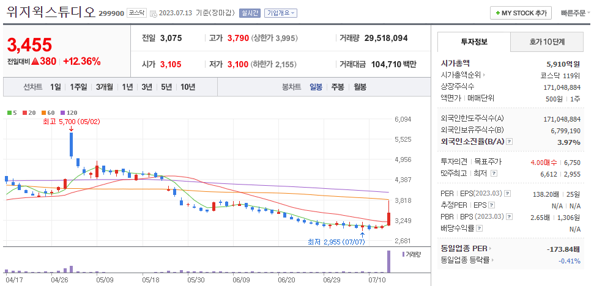
Task: Click the 4.00매수 investment opinion
Action: pos(544,163)
